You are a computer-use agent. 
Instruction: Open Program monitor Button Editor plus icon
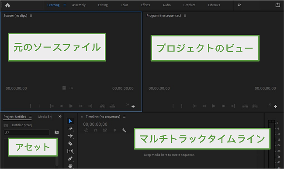[x=276, y=107]
